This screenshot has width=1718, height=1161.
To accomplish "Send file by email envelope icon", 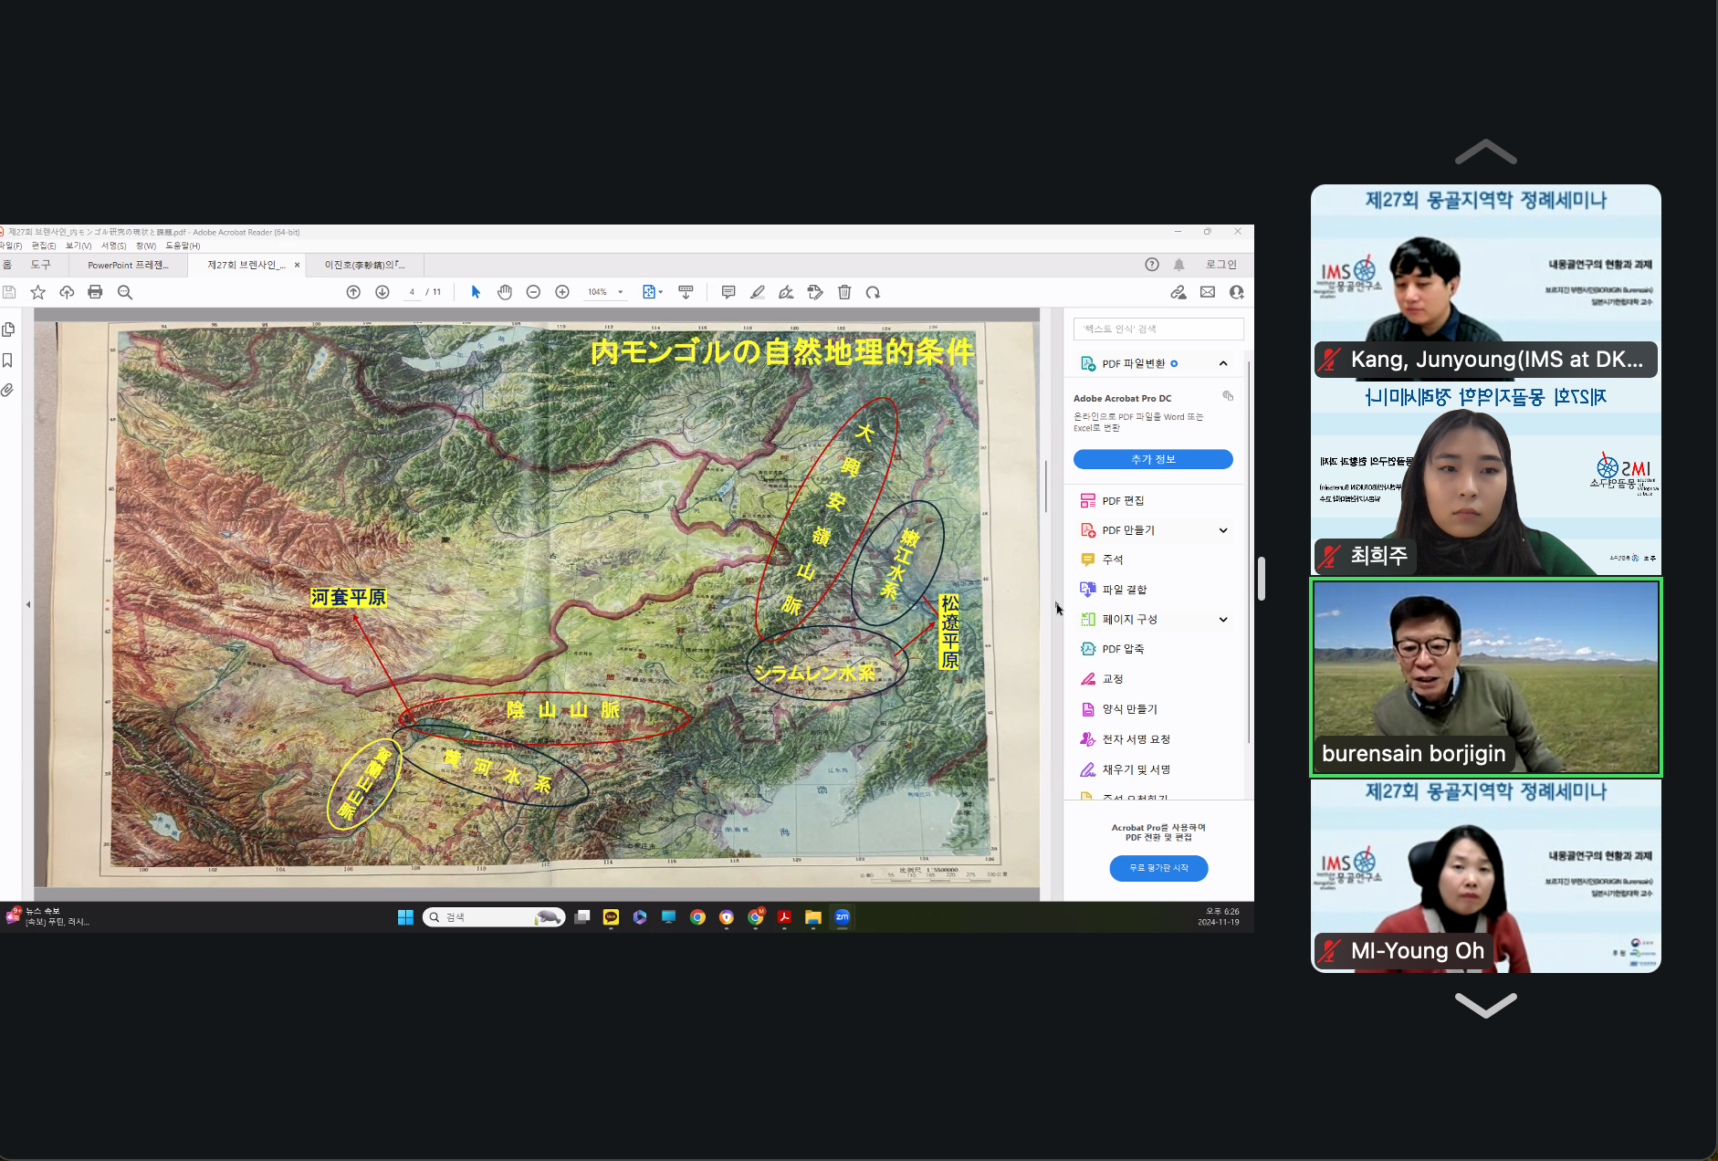I will pos(1208,292).
